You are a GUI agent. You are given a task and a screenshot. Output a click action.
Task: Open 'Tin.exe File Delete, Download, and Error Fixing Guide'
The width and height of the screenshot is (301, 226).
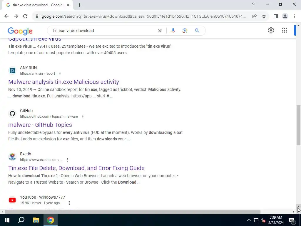(76, 168)
